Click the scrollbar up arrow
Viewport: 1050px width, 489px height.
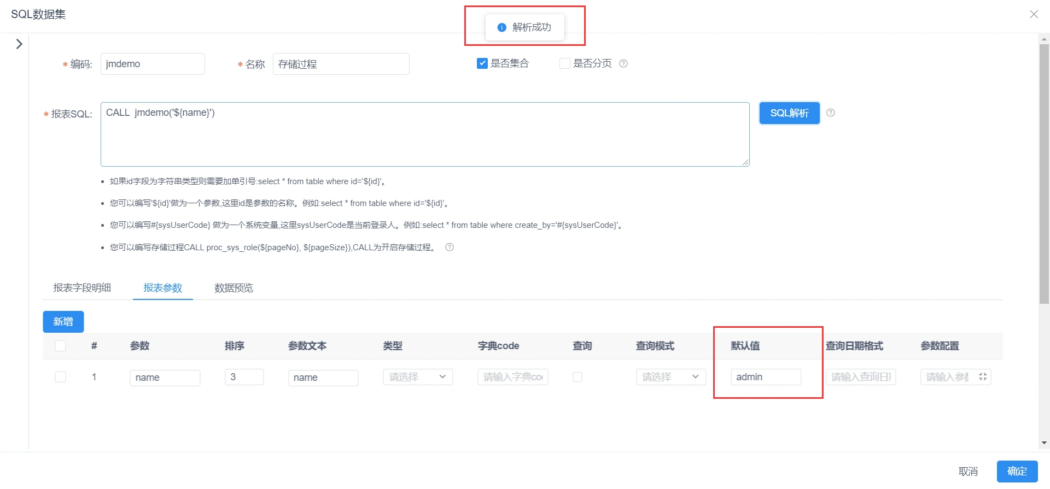pos(1045,39)
